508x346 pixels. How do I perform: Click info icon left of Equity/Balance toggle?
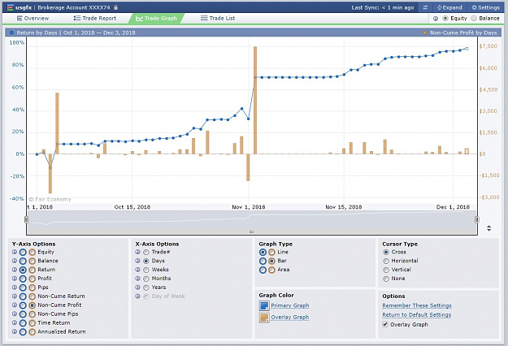tap(436, 19)
